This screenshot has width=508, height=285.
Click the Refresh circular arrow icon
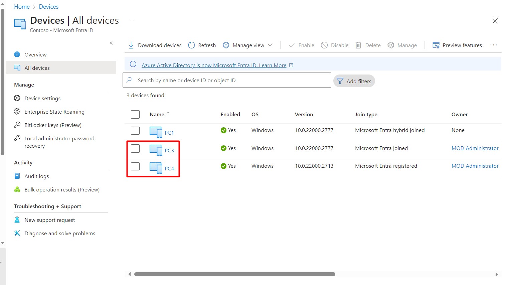191,45
